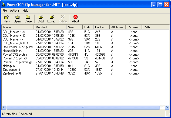This screenshot has width=171, height=118.
Task: Click size value 78459
Action: 72,47
